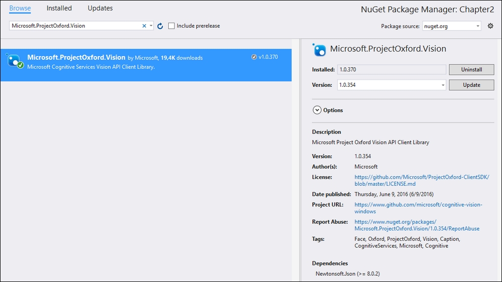Viewport: 502px width, 282px height.
Task: Open the Version dropdown showing 1.0.354
Action: pos(391,85)
